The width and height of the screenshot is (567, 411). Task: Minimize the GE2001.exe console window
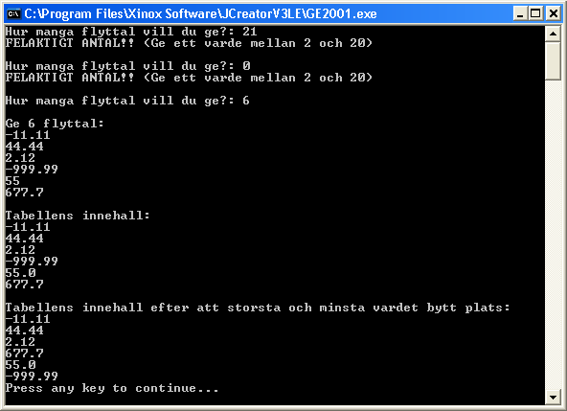(520, 13)
